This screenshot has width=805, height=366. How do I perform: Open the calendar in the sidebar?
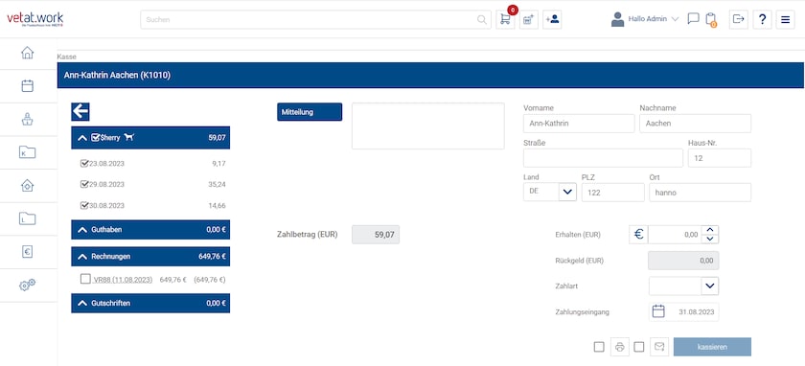(x=27, y=85)
